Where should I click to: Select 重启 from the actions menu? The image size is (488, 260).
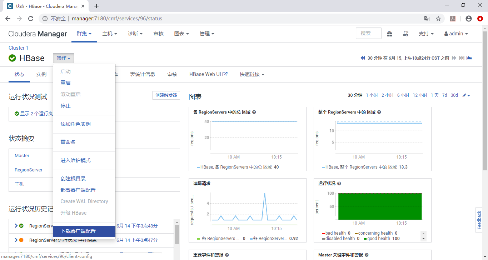click(x=84, y=83)
